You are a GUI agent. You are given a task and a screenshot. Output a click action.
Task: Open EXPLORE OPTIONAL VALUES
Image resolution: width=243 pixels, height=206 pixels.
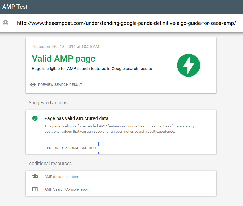(70, 148)
